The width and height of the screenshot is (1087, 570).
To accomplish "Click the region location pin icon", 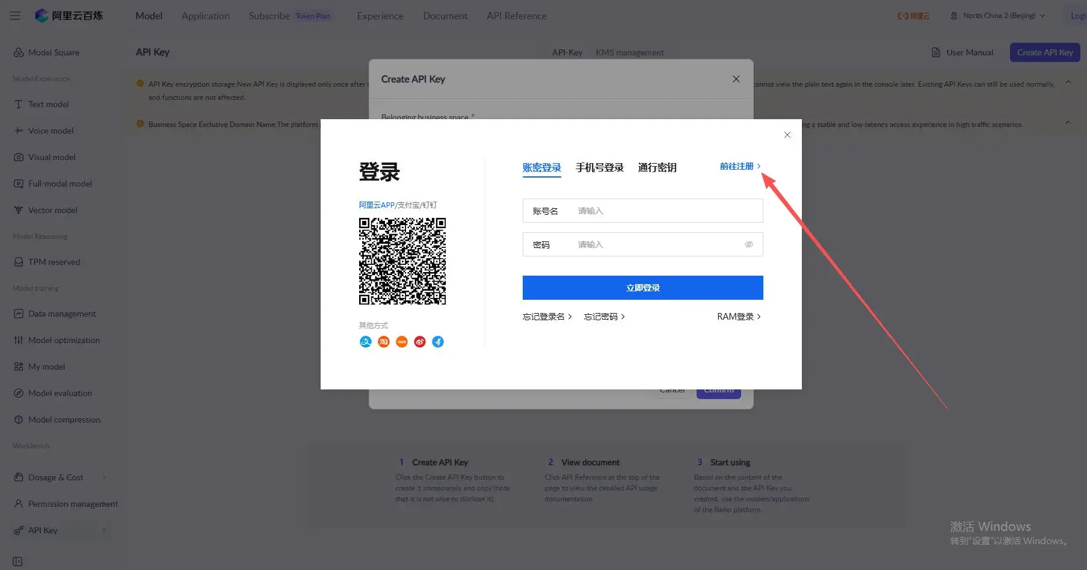I will 953,16.
